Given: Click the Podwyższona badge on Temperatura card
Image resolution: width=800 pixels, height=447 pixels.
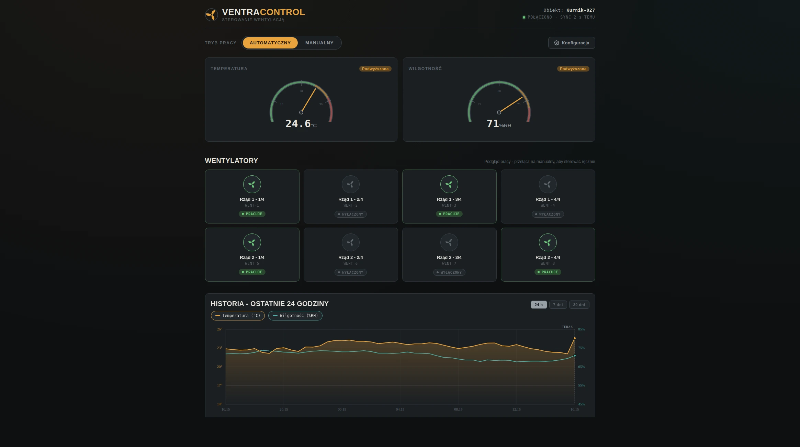Looking at the screenshot, I should point(375,69).
